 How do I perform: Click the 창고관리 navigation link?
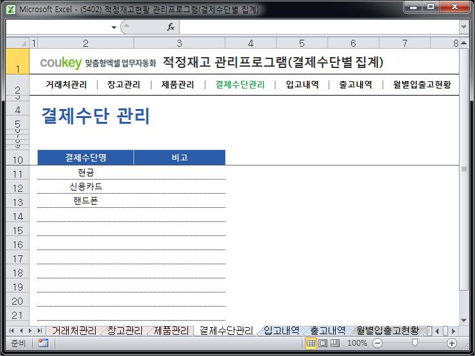(124, 85)
